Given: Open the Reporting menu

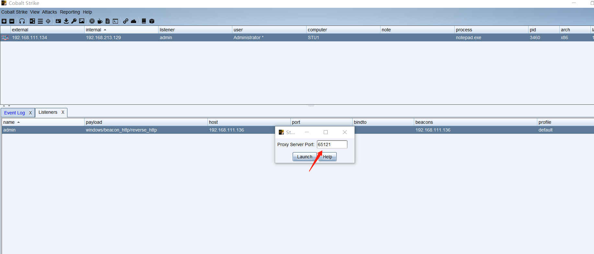Looking at the screenshot, I should [70, 12].
